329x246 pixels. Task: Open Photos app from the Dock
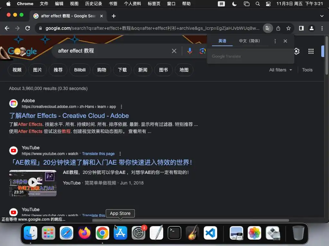point(254,233)
